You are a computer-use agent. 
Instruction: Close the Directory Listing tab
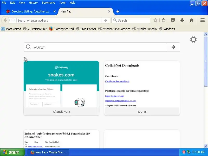[x=55, y=11]
